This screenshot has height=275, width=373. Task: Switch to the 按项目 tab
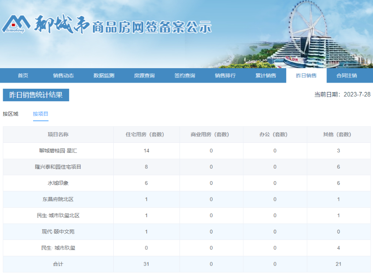pos(41,113)
